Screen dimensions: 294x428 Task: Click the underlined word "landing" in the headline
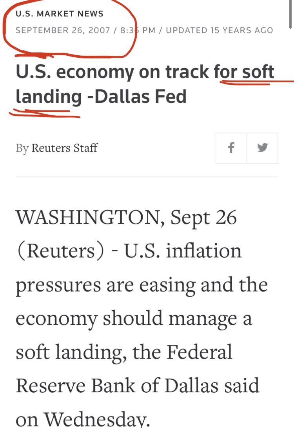click(49, 97)
